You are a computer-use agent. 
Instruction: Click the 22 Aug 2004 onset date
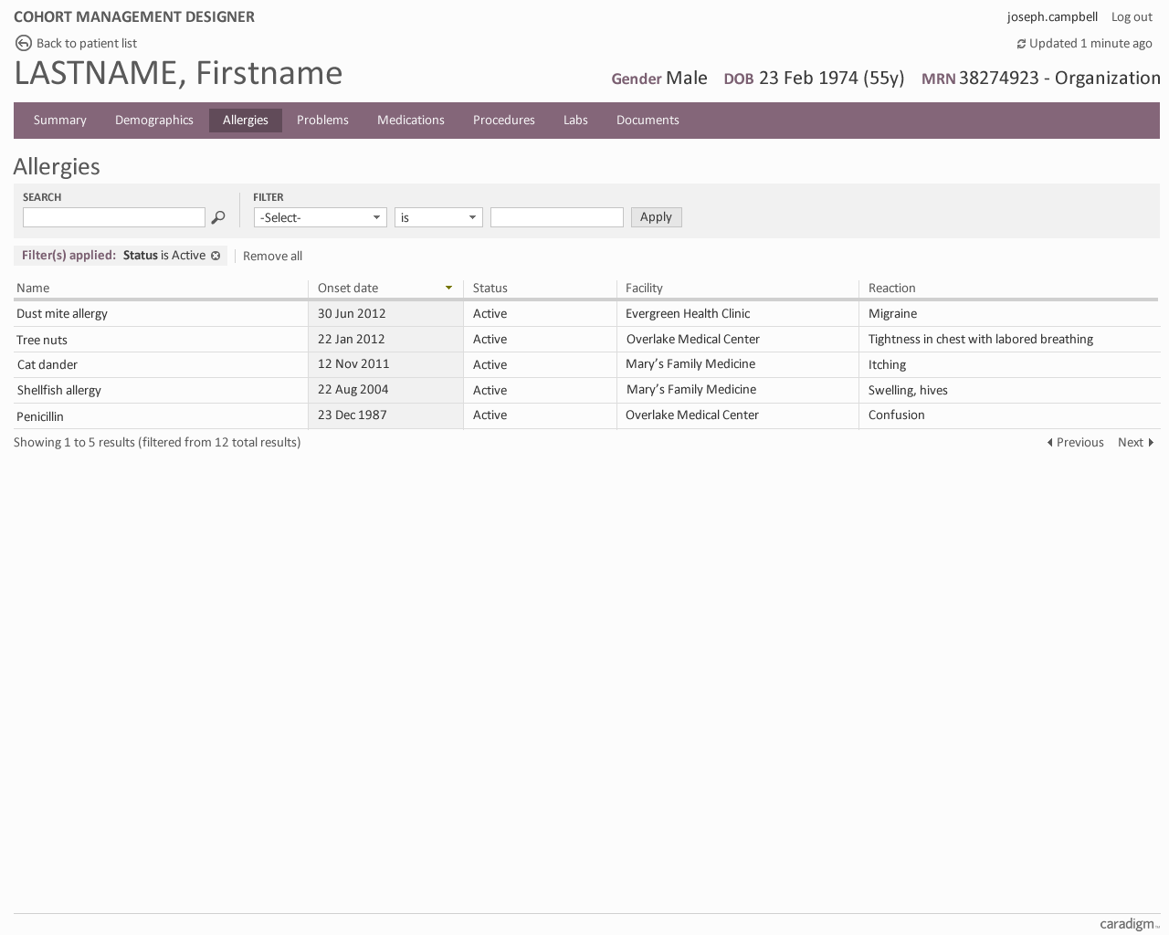(x=353, y=389)
